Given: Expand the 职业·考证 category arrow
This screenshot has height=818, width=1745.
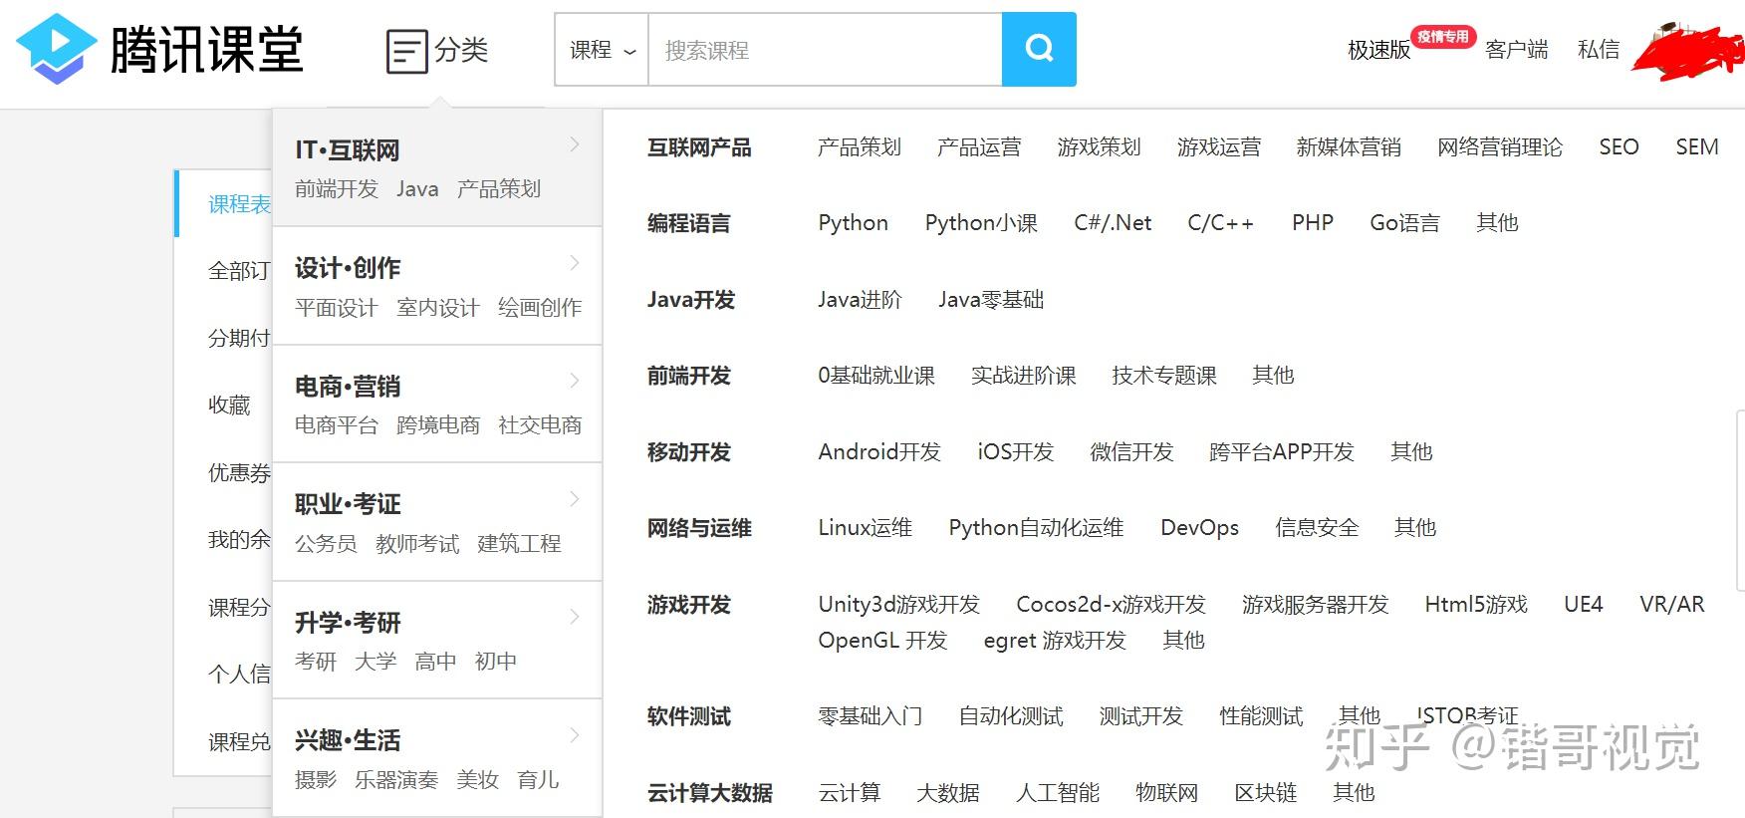Looking at the screenshot, I should pos(575,499).
